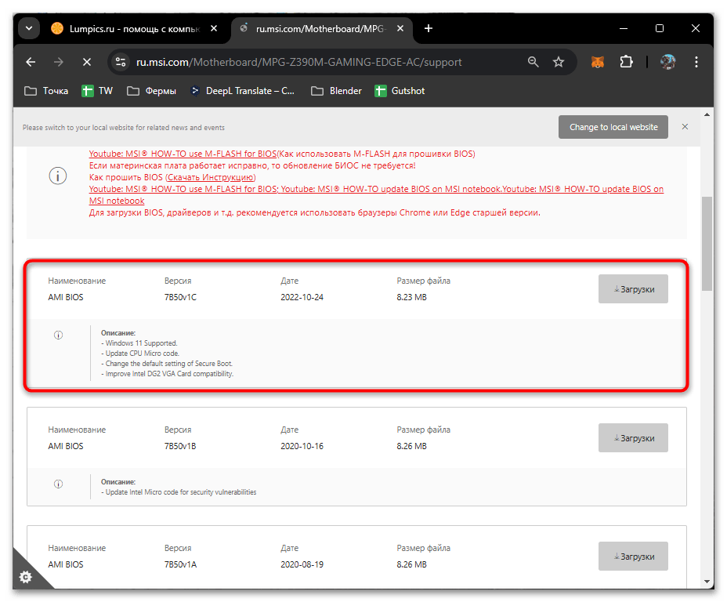Click info icon in 7B50v1C description
Image resolution: width=727 pixels, height=602 pixels.
(x=59, y=335)
